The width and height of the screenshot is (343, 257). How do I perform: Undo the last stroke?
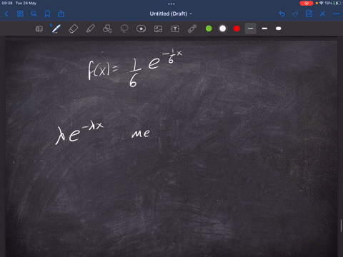282,14
